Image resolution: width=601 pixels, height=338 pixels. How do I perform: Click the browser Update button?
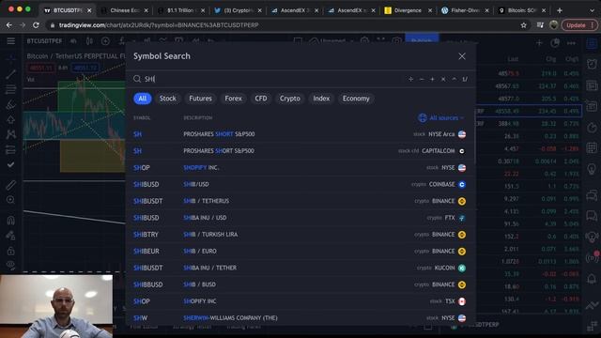pyautogui.click(x=578, y=25)
